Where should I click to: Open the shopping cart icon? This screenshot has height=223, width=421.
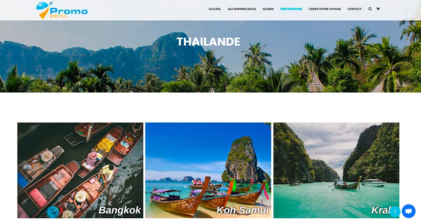point(378,9)
